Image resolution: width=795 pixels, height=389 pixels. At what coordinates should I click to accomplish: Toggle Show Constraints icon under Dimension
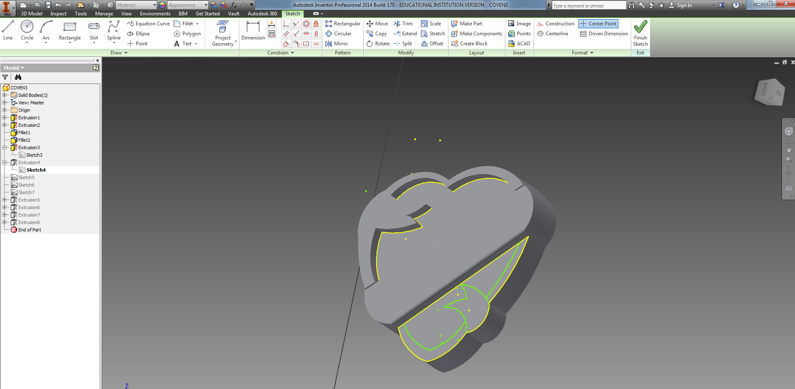272,34
